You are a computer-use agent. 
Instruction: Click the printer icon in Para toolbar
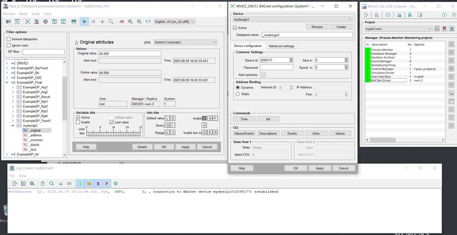tap(74, 22)
